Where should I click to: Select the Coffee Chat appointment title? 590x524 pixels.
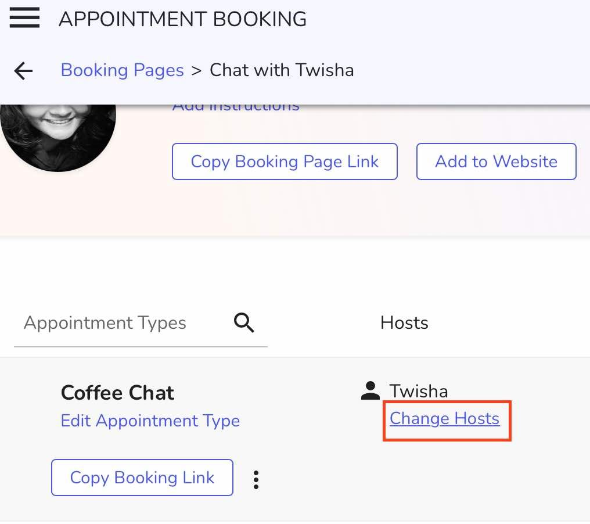pyautogui.click(x=117, y=393)
